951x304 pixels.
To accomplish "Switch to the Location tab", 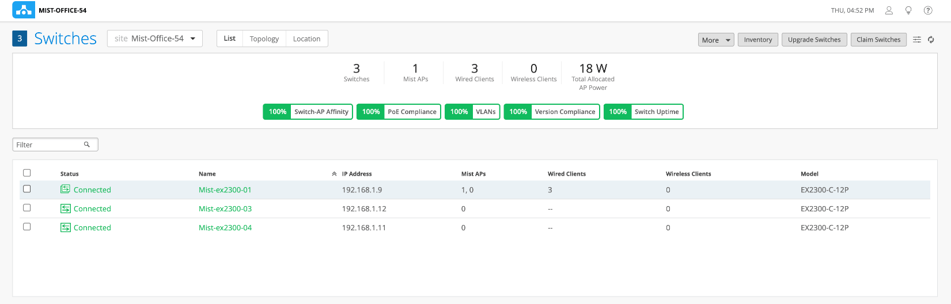I will [306, 39].
